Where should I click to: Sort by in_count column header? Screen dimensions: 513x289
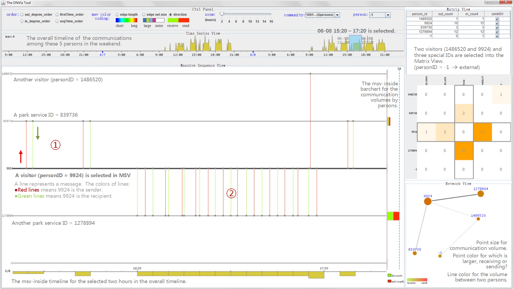(x=472, y=14)
